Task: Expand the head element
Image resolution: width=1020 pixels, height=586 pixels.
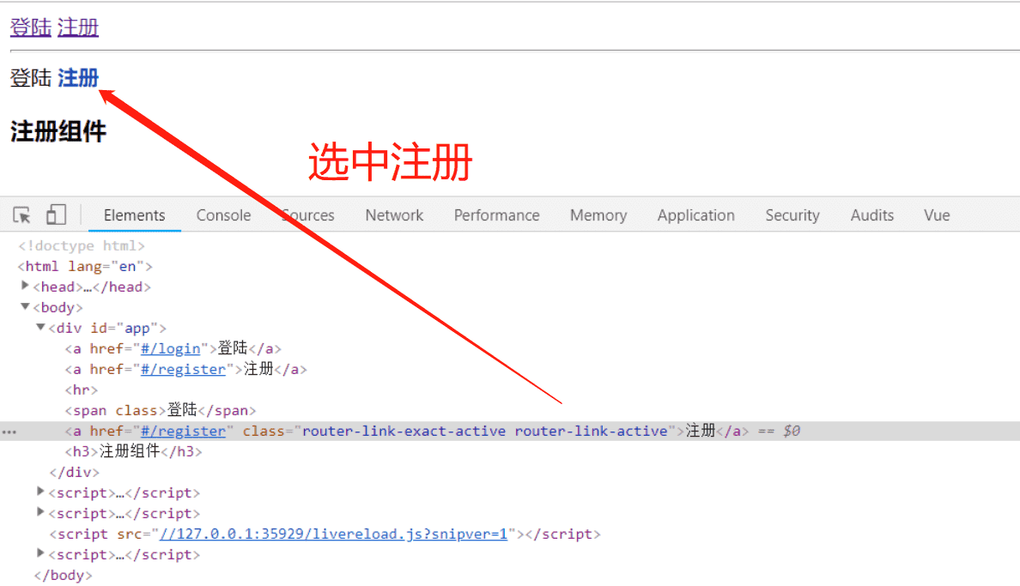Action: (x=25, y=286)
